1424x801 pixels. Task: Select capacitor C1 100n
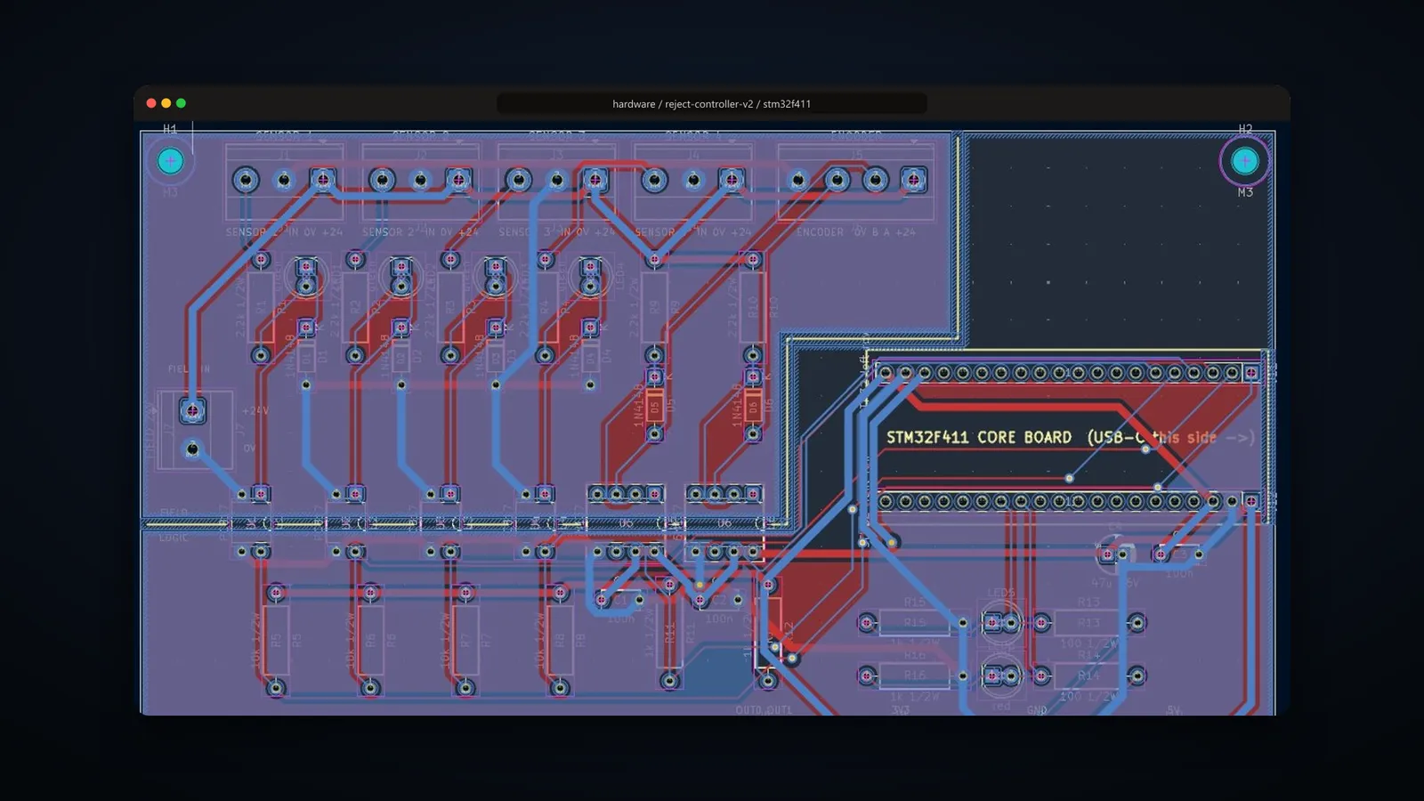(x=620, y=599)
